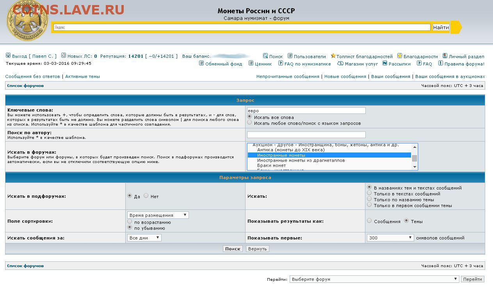
Task: Click the forum list scrollbar down arrow
Action: (415, 167)
